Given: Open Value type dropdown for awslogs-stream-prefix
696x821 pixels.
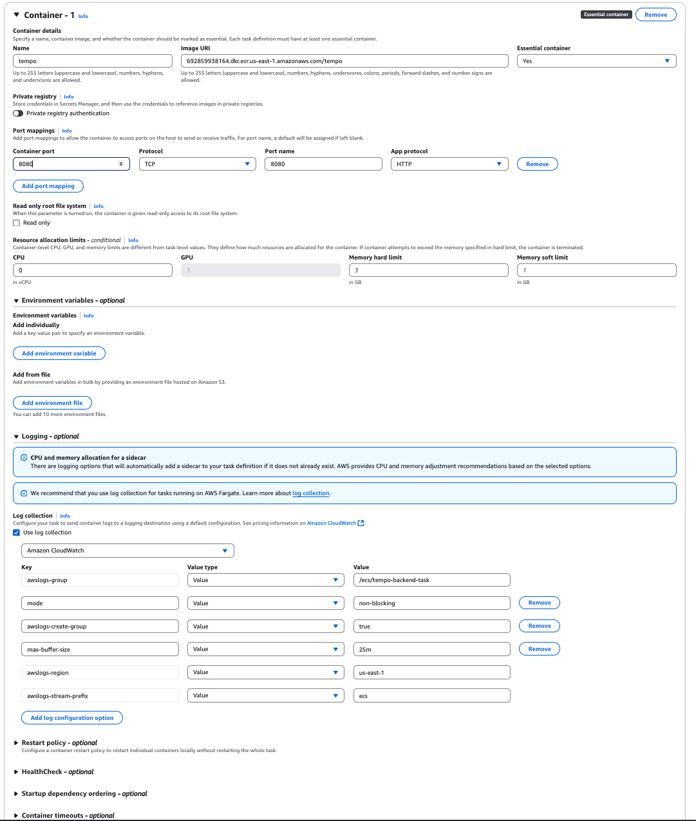Looking at the screenshot, I should click(266, 695).
